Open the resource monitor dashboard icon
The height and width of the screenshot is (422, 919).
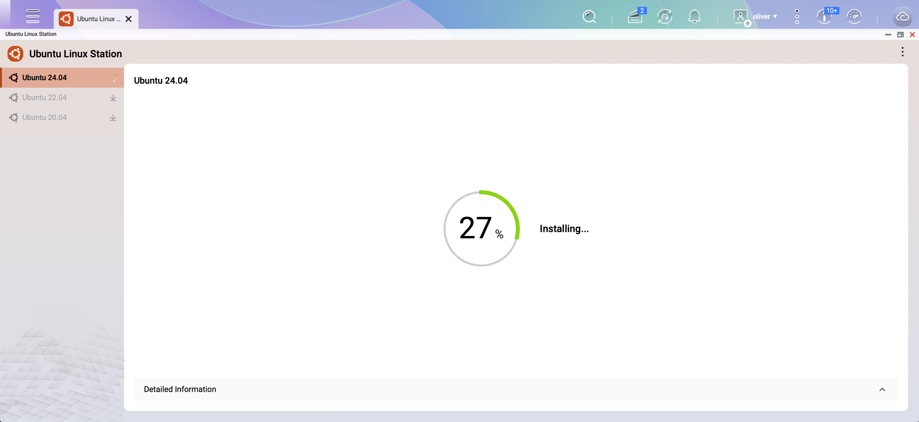coord(854,16)
